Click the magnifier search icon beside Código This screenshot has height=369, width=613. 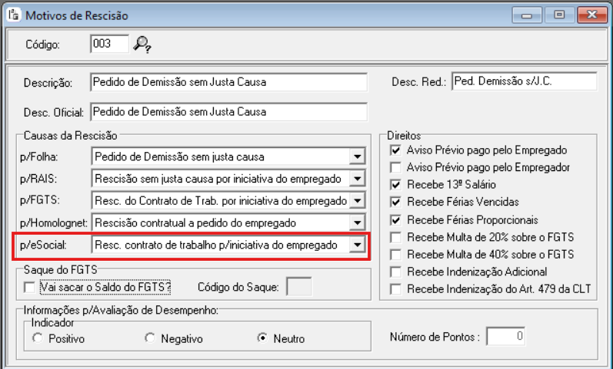141,45
